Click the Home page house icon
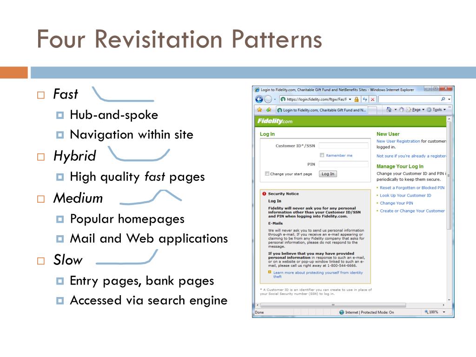The height and width of the screenshot is (357, 476). coord(389,110)
